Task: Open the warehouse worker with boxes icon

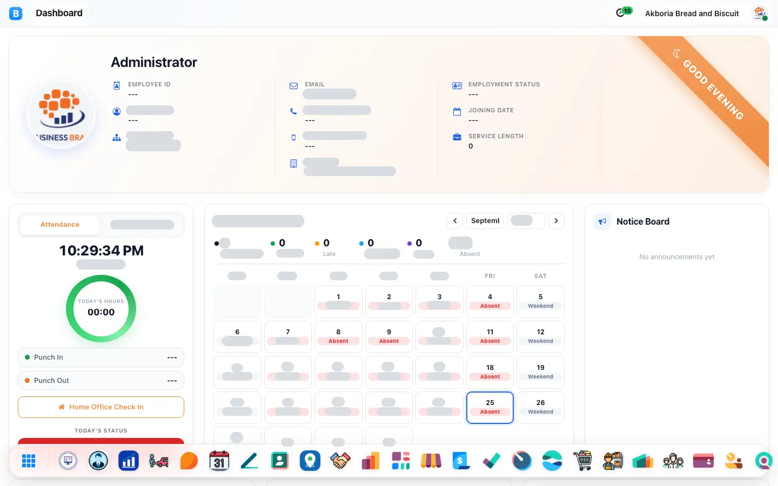Action: 613,461
